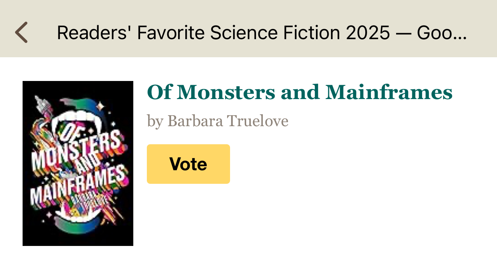The width and height of the screenshot is (497, 258).
Task: Select the "by Barbara Truelove" byline
Action: pyautogui.click(x=218, y=121)
